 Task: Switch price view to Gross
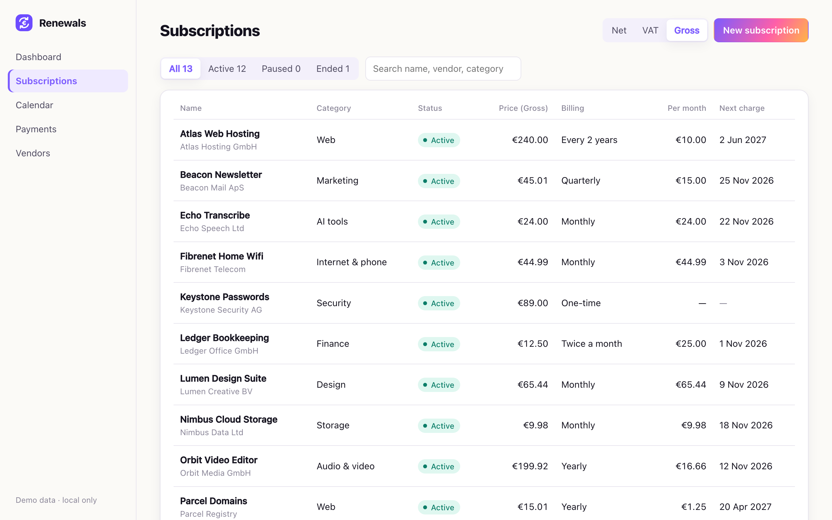(x=687, y=30)
